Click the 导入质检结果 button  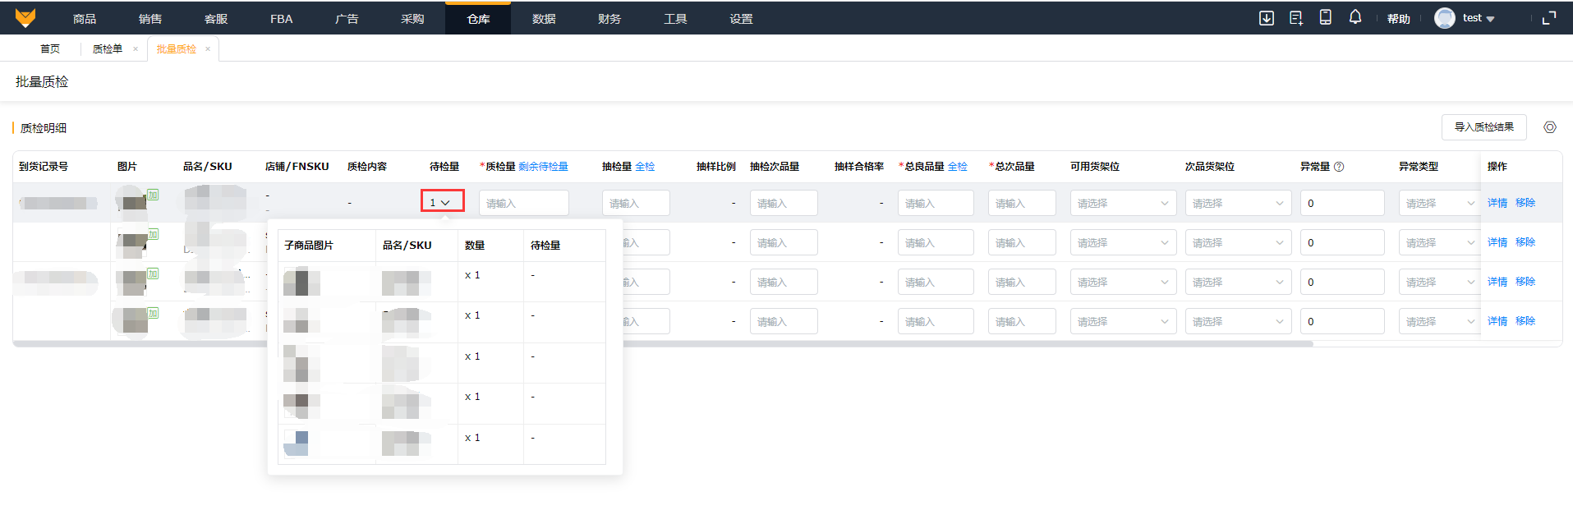[1483, 127]
